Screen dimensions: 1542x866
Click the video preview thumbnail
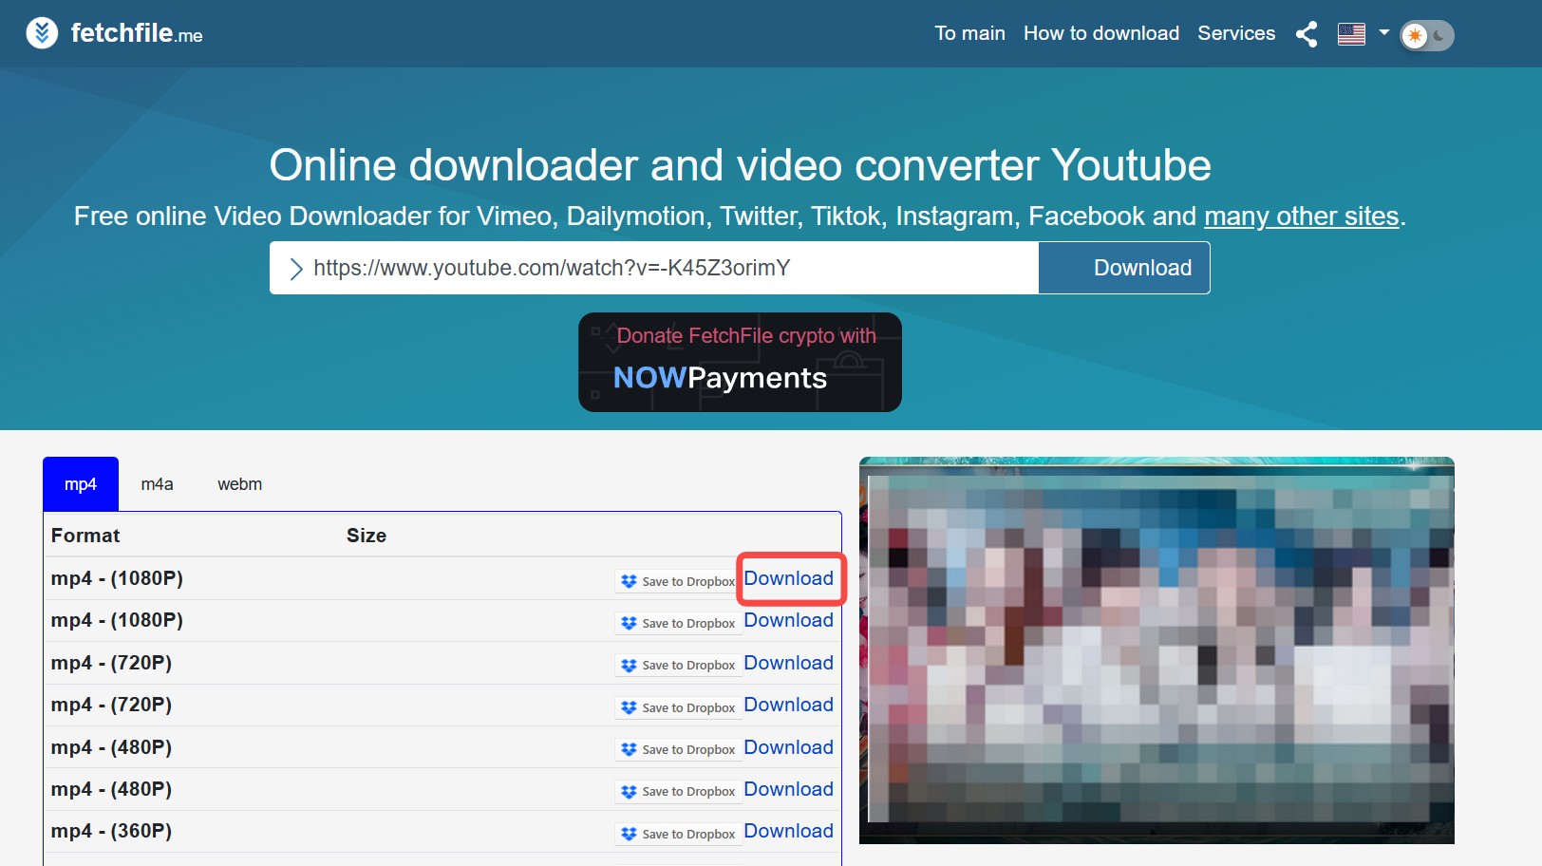pyautogui.click(x=1156, y=650)
